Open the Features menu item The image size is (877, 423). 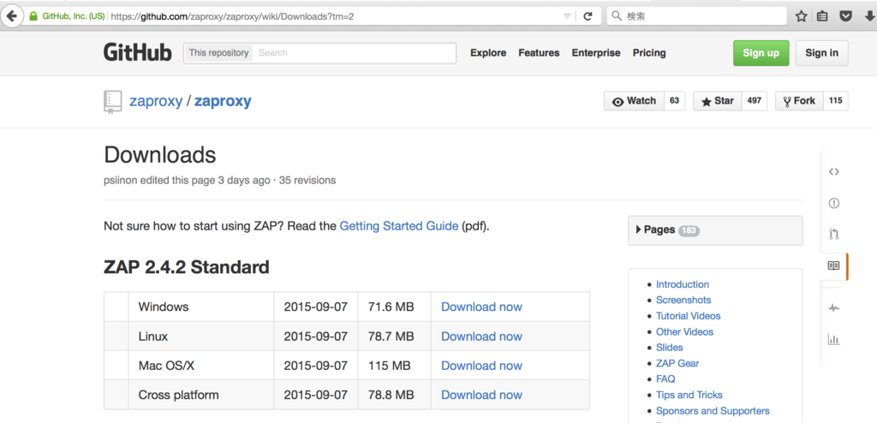tap(539, 53)
